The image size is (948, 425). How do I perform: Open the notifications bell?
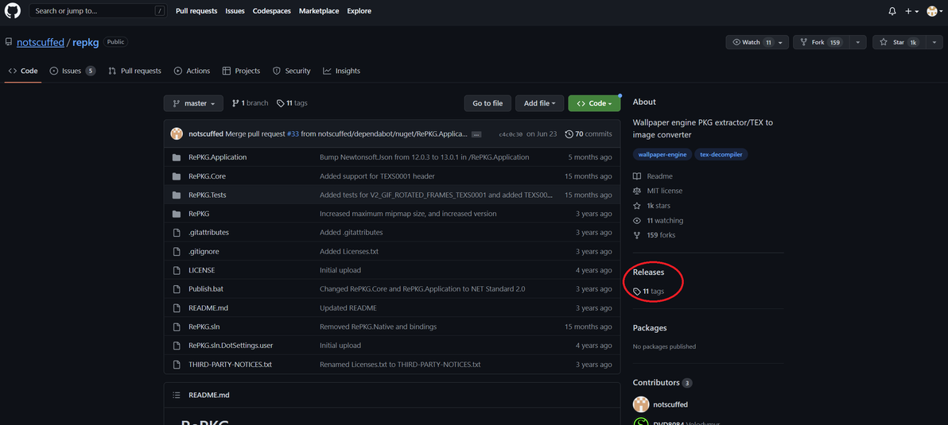(892, 11)
